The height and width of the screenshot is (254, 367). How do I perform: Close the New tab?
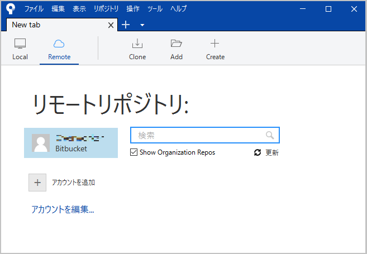[111, 25]
